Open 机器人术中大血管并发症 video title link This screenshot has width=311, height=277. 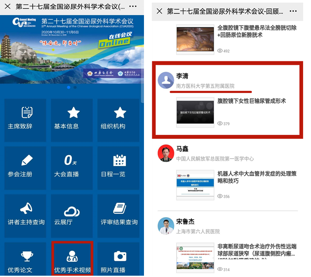(257, 177)
